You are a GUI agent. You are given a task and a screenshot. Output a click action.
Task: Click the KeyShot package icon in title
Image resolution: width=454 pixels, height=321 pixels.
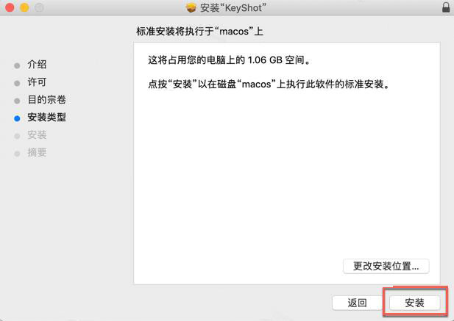pyautogui.click(x=191, y=8)
